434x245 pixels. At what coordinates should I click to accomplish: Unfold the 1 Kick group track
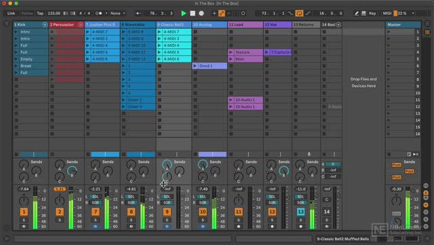tap(45, 24)
